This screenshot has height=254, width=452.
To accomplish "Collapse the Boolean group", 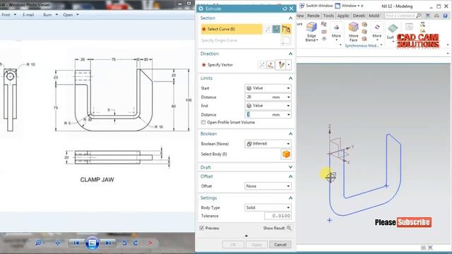I will point(290,134).
